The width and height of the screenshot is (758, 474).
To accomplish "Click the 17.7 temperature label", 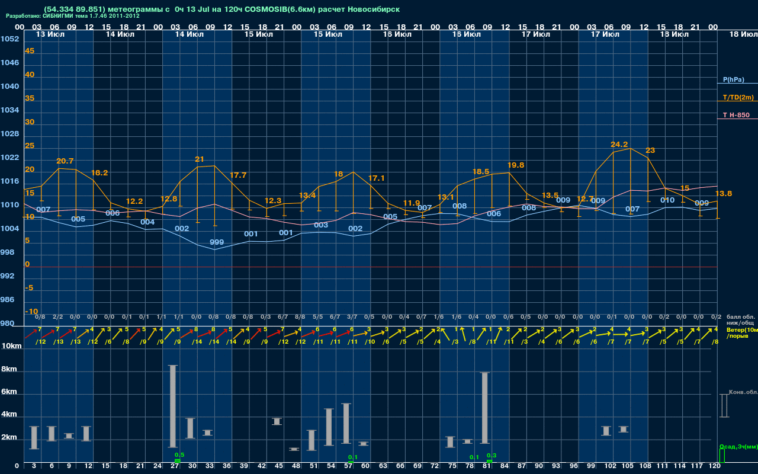I will (x=238, y=175).
